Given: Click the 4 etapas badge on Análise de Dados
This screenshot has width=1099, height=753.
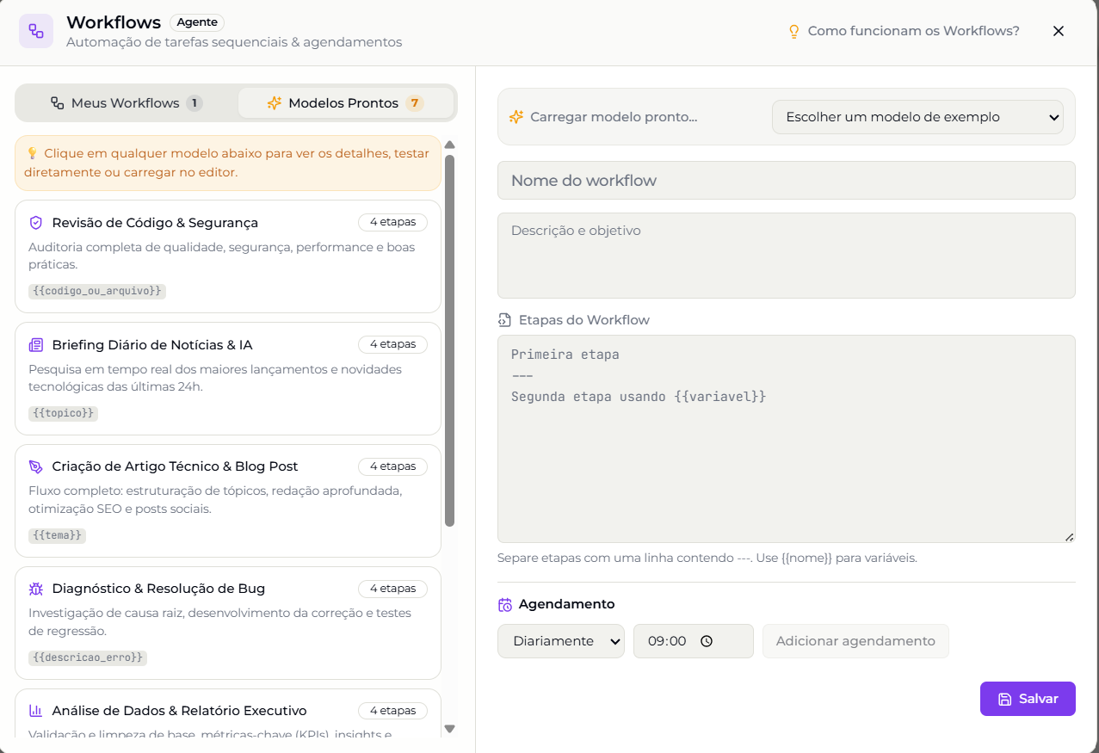Looking at the screenshot, I should (x=392, y=711).
